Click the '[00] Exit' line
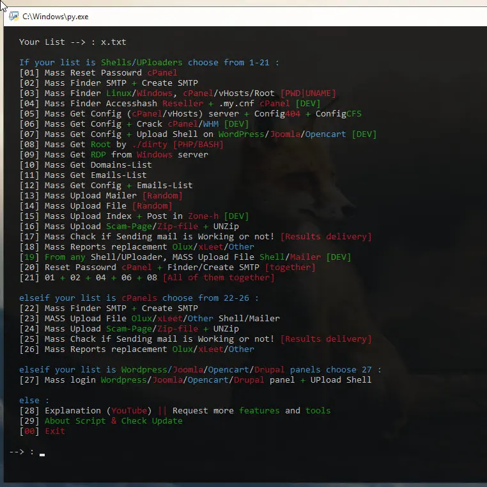 click(x=42, y=431)
